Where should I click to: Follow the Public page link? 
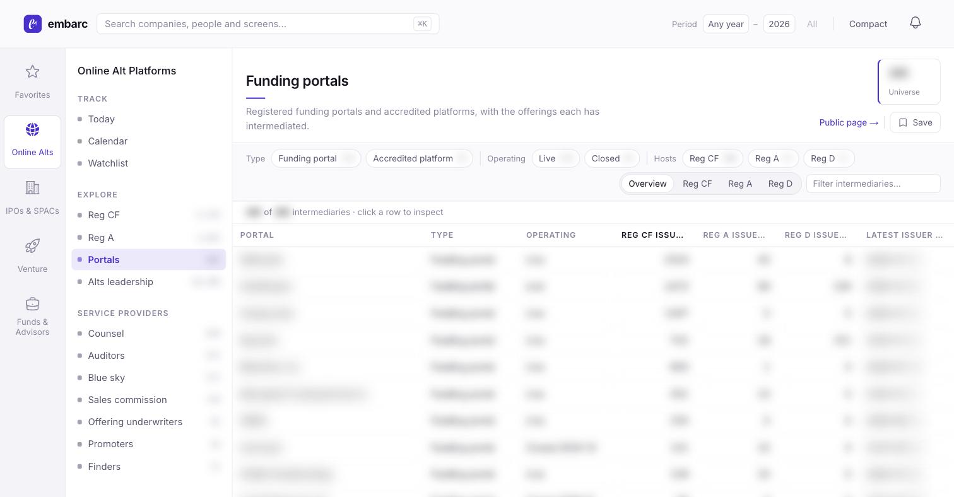(x=849, y=122)
